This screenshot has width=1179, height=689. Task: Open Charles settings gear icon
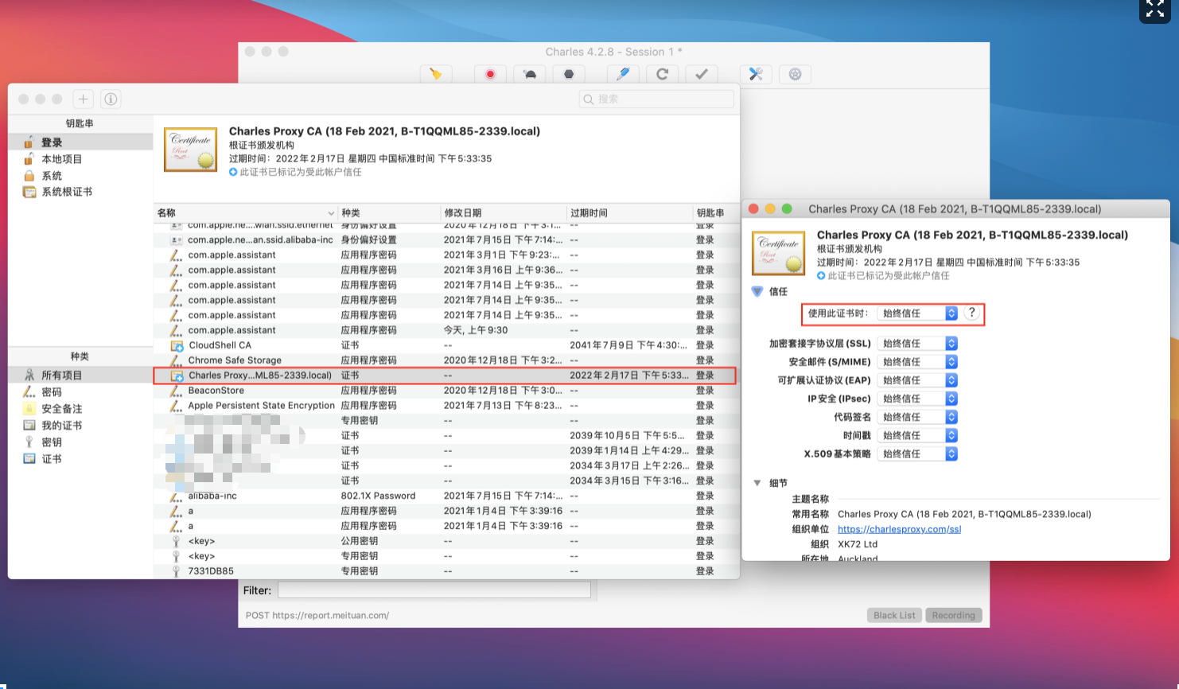pos(795,74)
